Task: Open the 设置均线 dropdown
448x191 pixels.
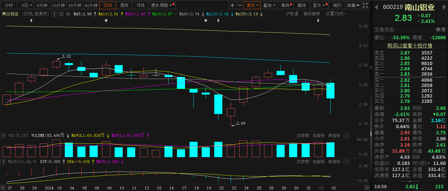Action: 336,14
